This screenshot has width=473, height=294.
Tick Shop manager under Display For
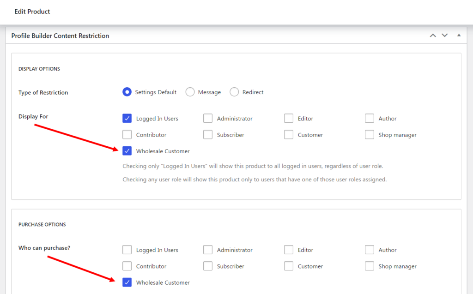click(x=370, y=134)
